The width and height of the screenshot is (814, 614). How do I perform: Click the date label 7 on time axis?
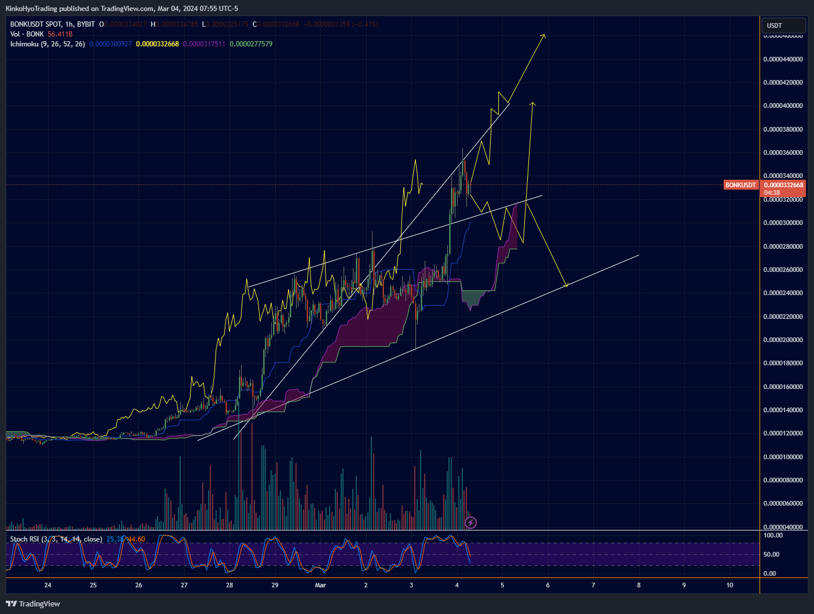click(593, 585)
